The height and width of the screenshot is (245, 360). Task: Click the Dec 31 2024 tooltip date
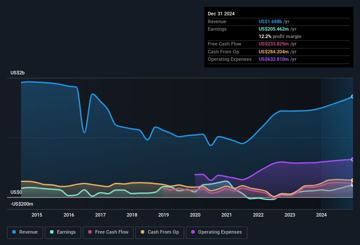tap(221, 14)
